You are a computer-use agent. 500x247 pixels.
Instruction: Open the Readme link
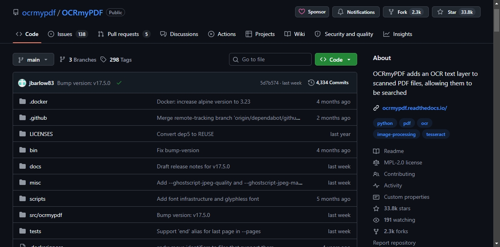[388, 151]
